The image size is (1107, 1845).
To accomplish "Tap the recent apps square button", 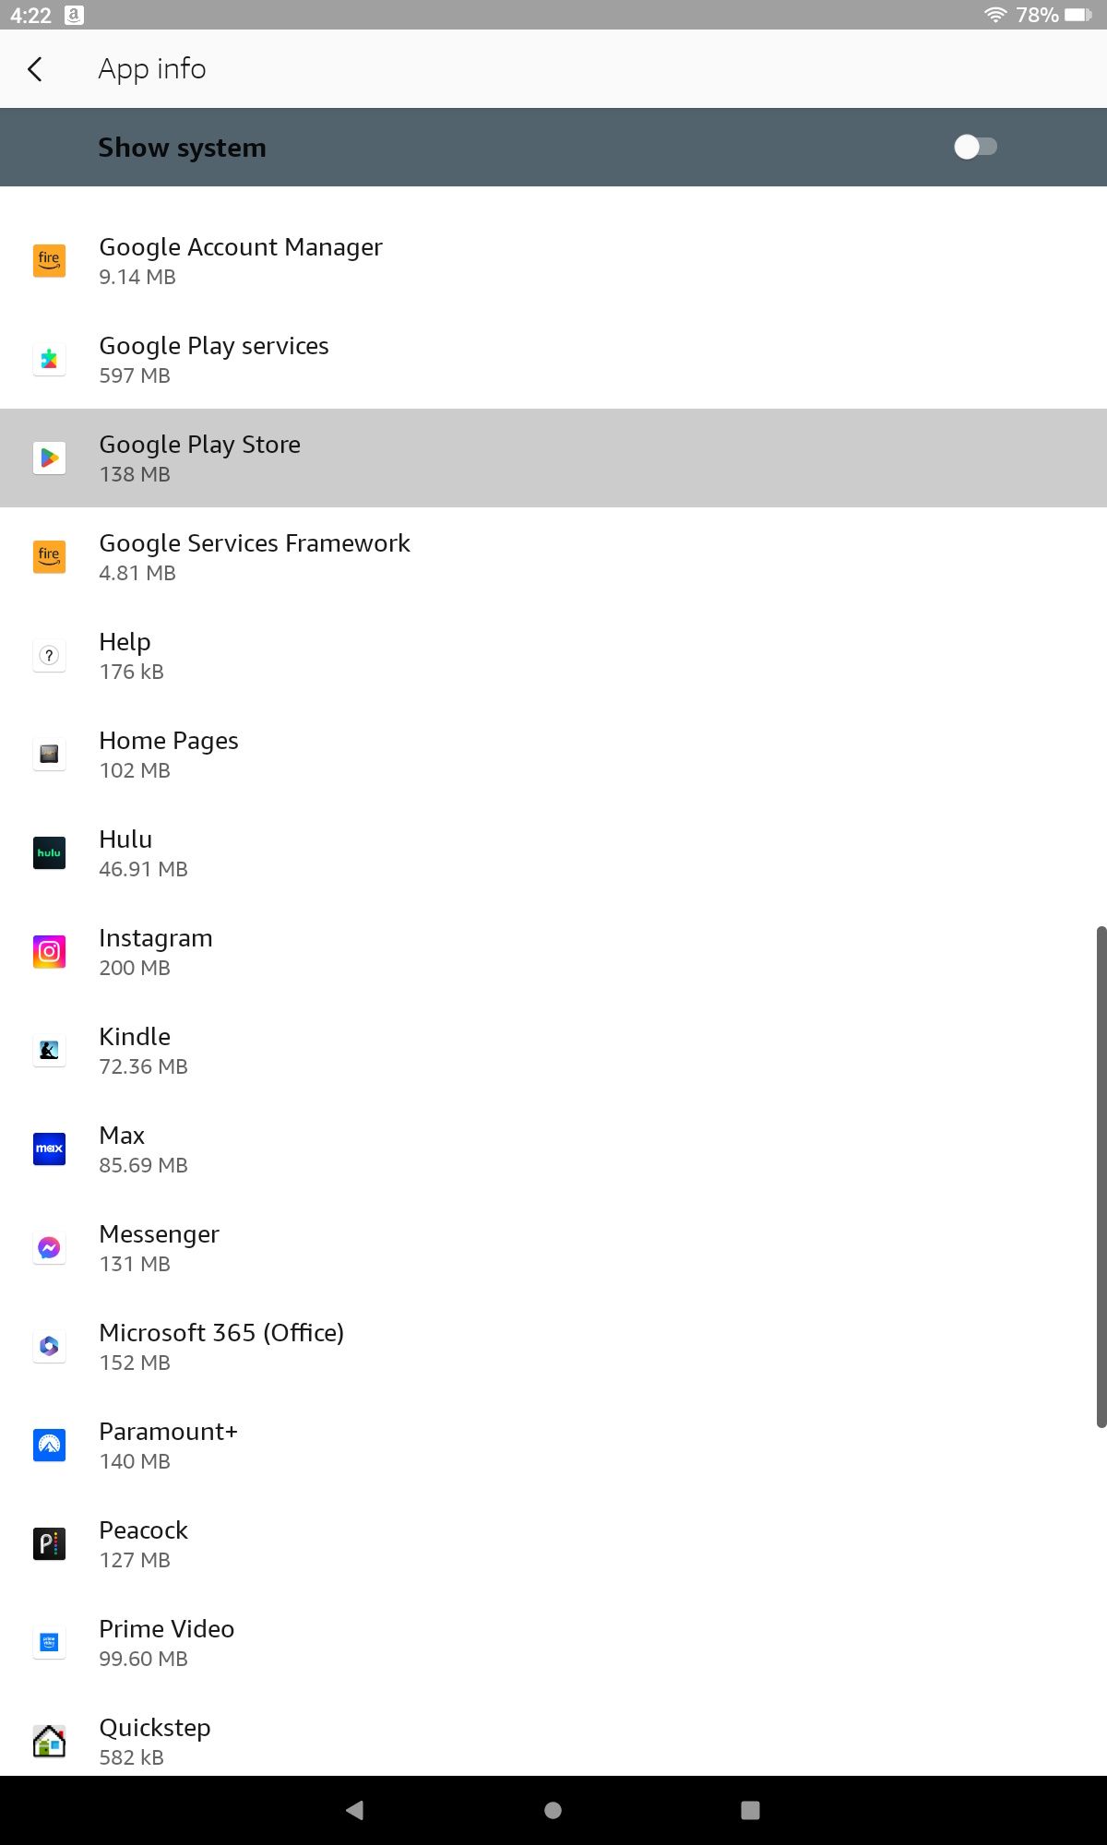I will click(750, 1810).
